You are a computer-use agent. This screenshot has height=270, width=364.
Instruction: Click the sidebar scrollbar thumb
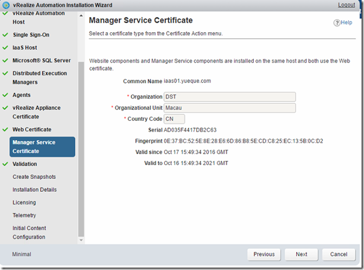(81, 149)
